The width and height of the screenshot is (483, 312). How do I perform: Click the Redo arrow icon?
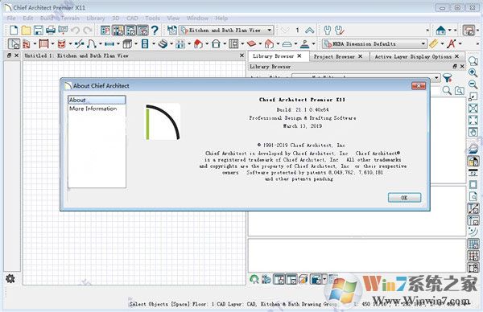(x=88, y=30)
